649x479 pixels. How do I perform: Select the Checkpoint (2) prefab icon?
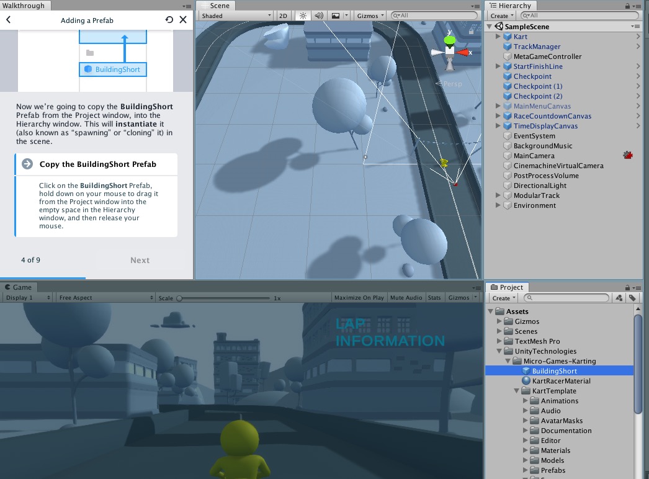coord(508,96)
